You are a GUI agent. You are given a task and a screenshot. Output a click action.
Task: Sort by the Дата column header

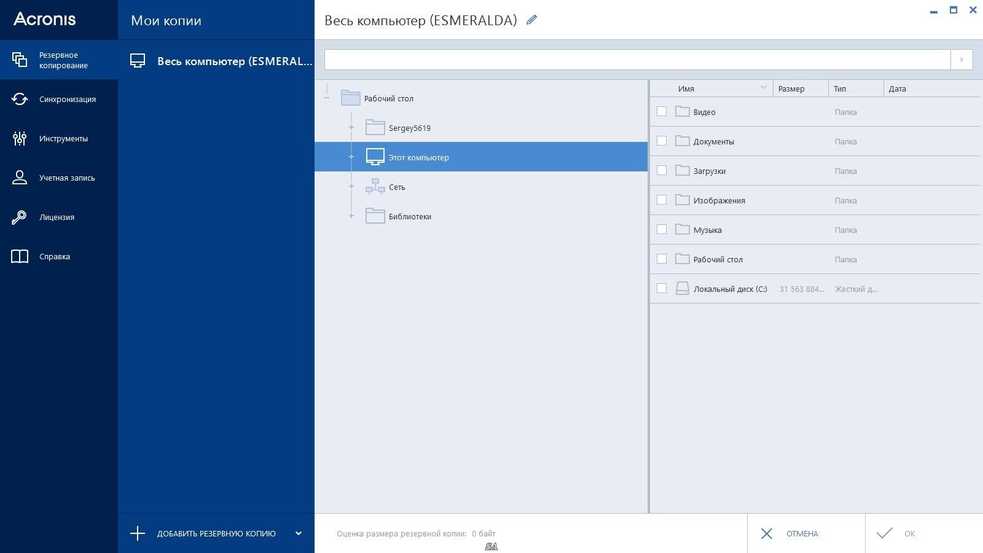click(932, 88)
